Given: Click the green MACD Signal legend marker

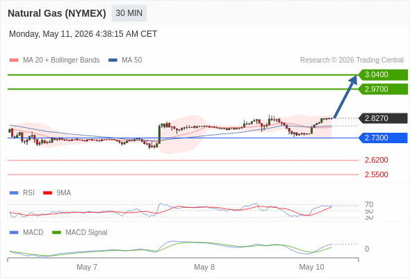Looking at the screenshot, I should [56, 233].
